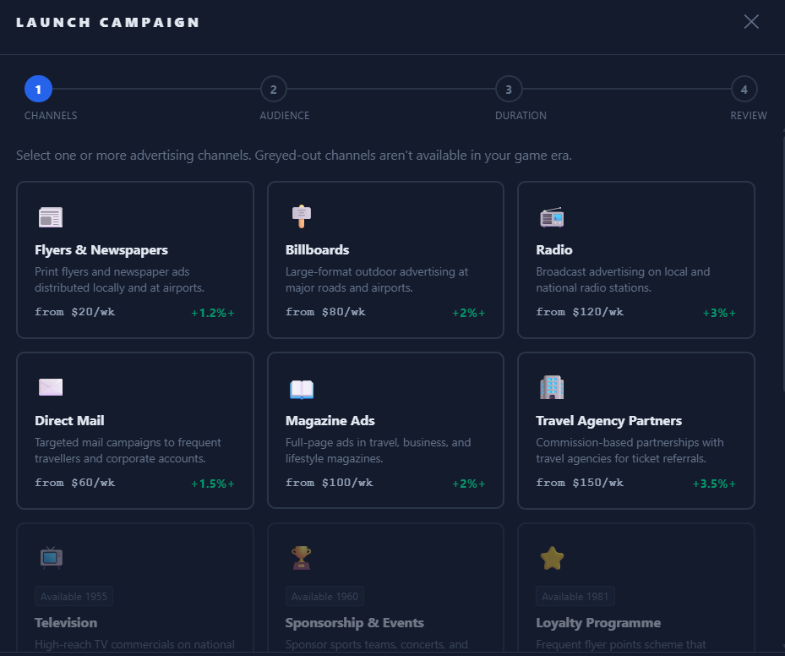Click the 'Large-format outdoor advertising' description

[377, 280]
